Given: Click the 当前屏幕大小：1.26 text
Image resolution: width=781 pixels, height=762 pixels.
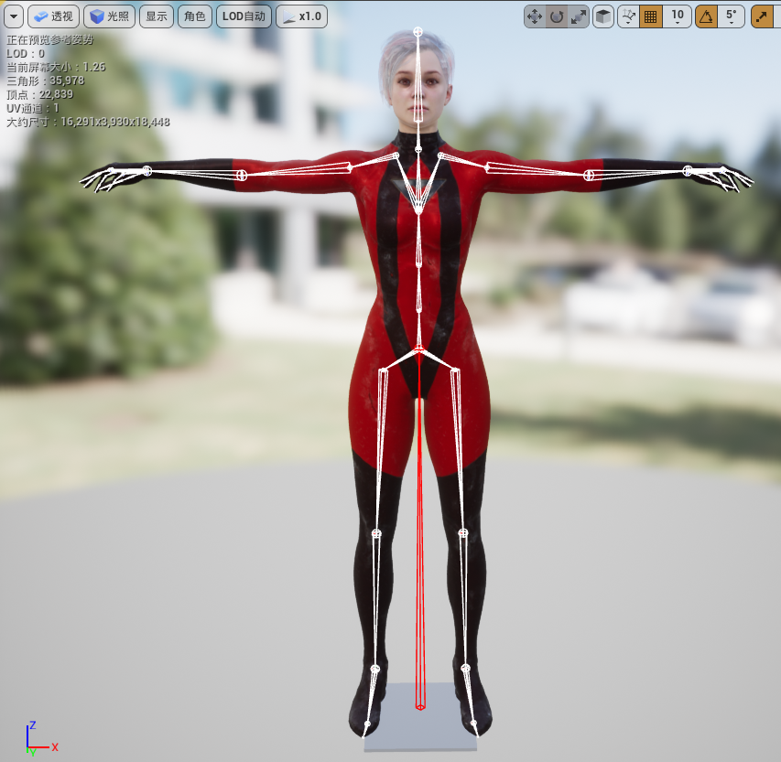Looking at the screenshot, I should point(56,67).
